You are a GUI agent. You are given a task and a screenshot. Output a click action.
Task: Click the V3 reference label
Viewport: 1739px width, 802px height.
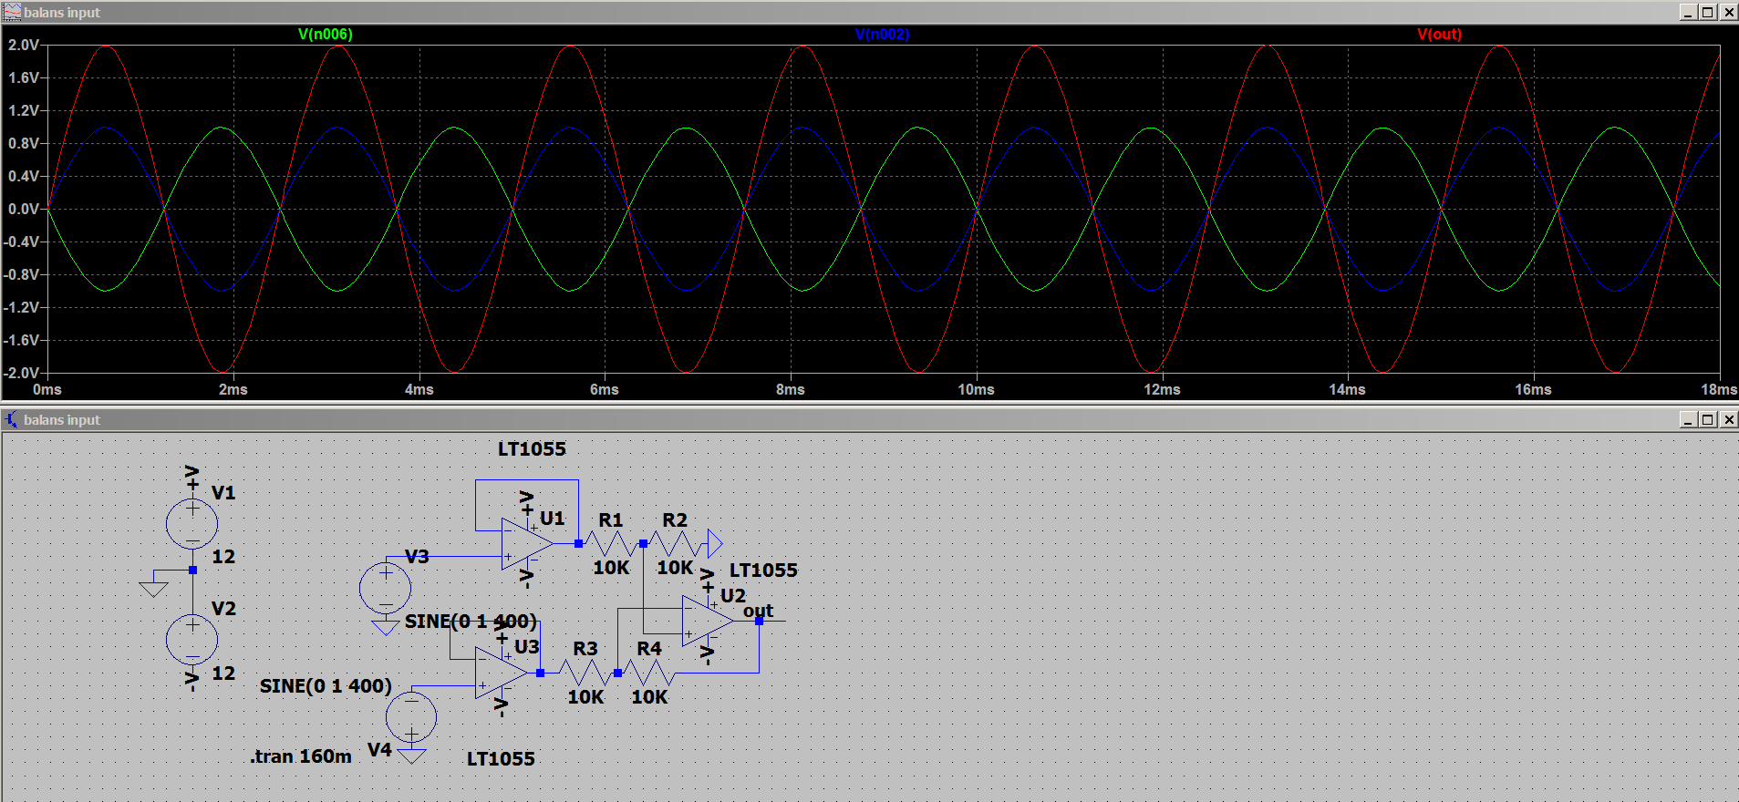tap(417, 556)
